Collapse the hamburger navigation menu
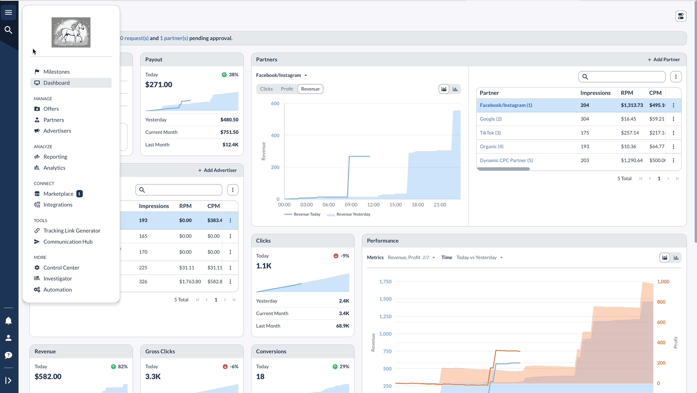This screenshot has width=697, height=393. click(x=8, y=12)
